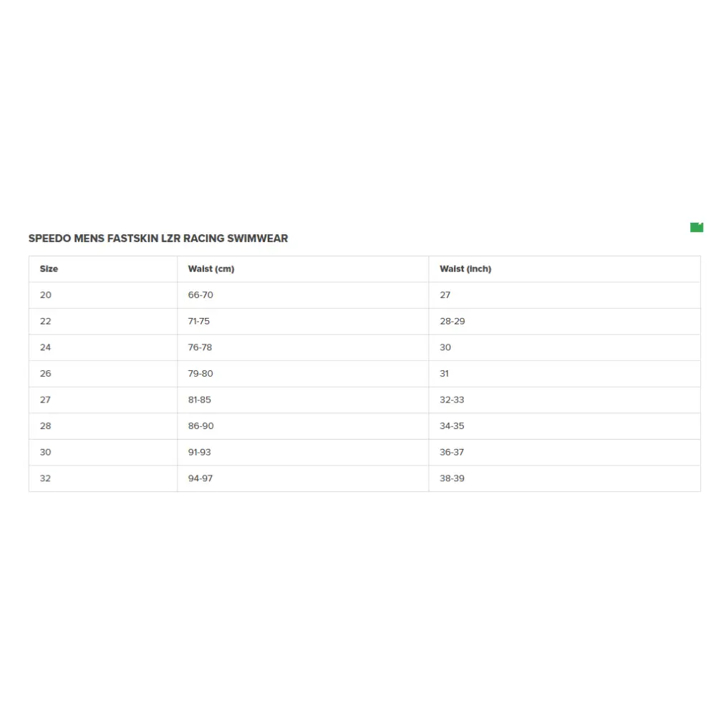Viewport: 716px width, 716px height.
Task: Click the green icon at top right
Action: tap(697, 227)
